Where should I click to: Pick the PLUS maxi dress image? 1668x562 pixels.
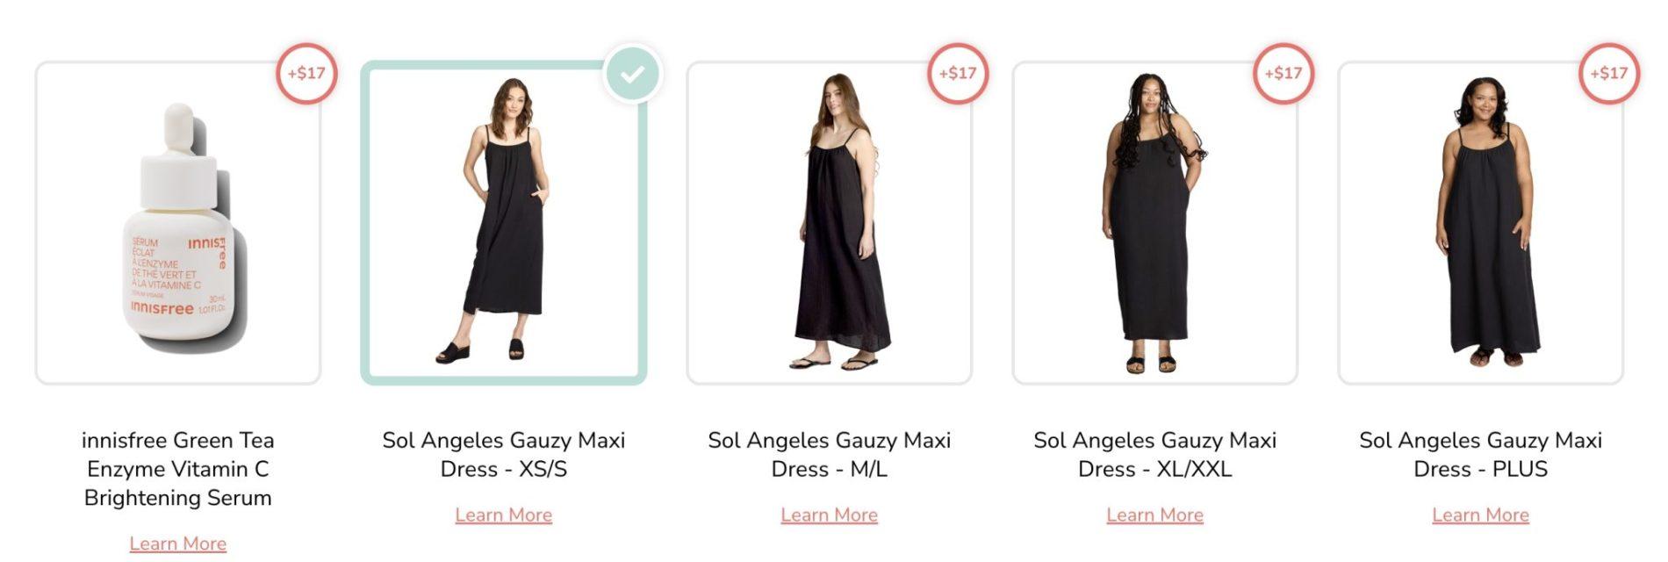click(1481, 224)
